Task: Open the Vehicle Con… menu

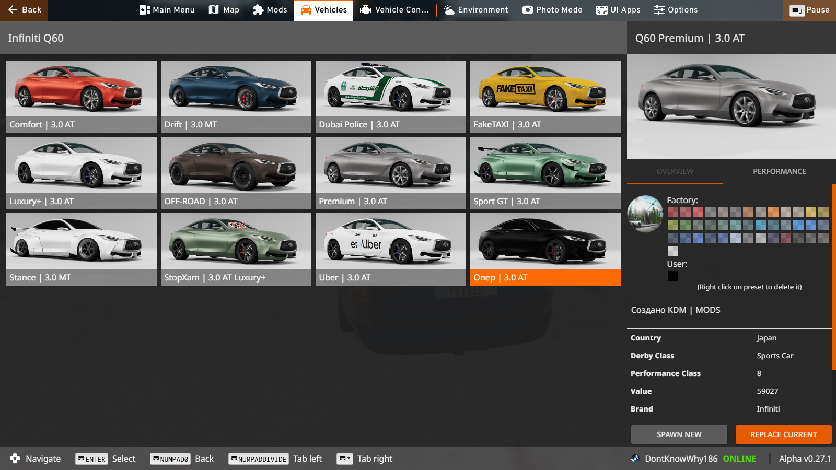Action: (x=394, y=10)
